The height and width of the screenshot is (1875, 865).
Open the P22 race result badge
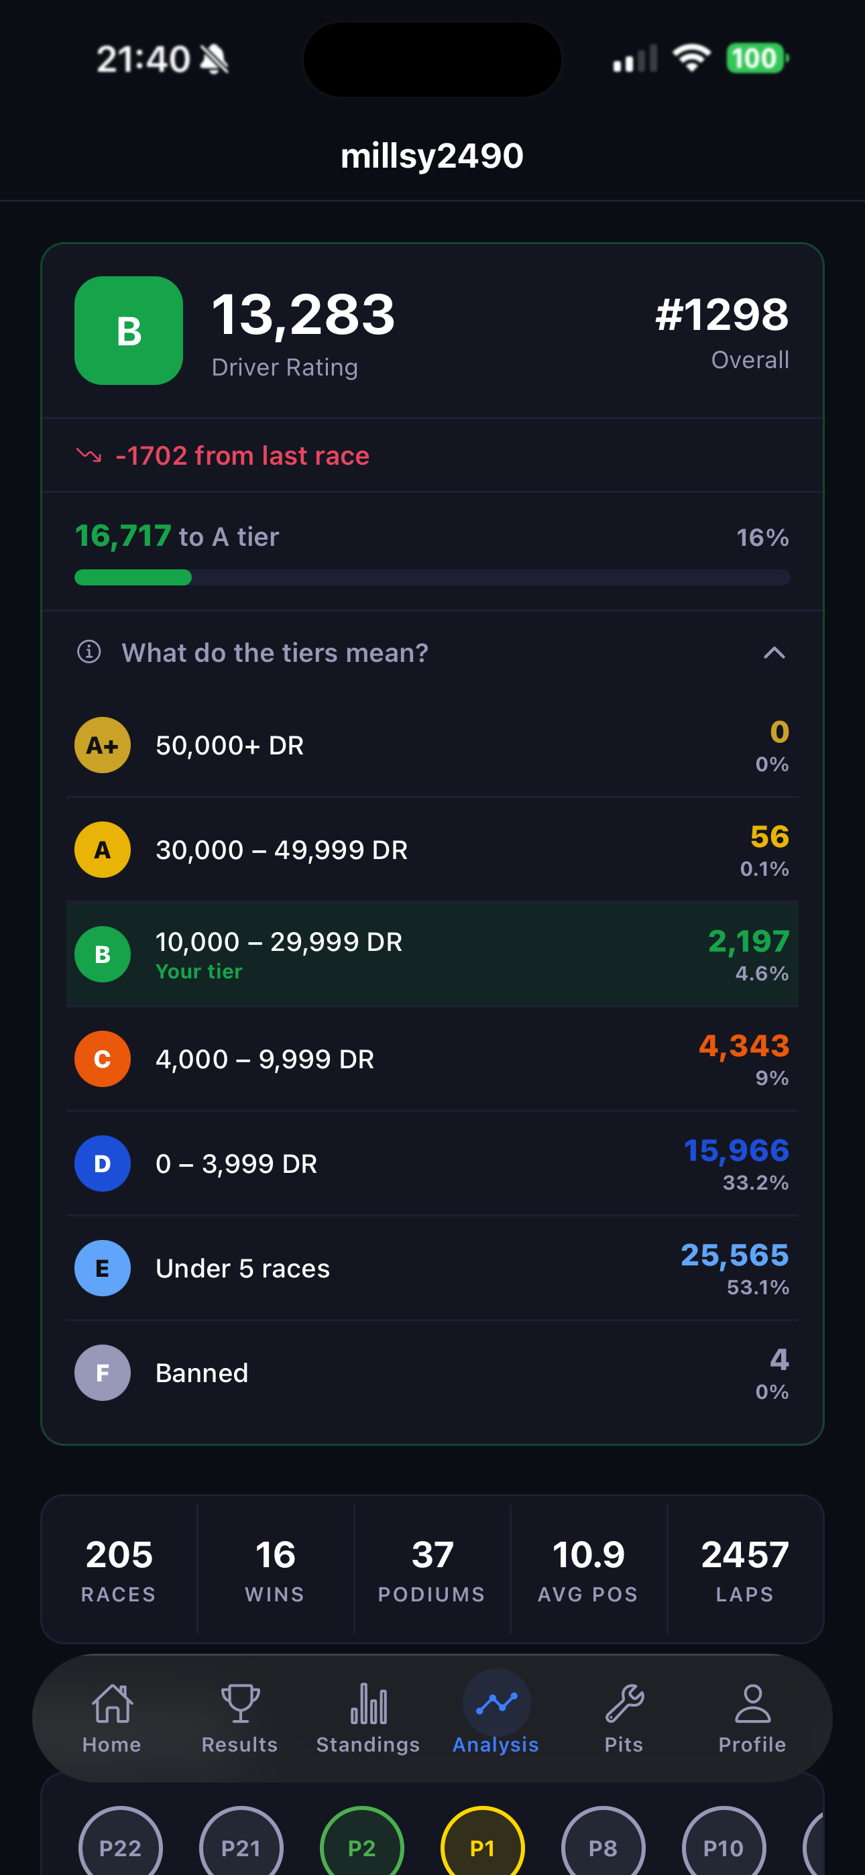tap(120, 1841)
